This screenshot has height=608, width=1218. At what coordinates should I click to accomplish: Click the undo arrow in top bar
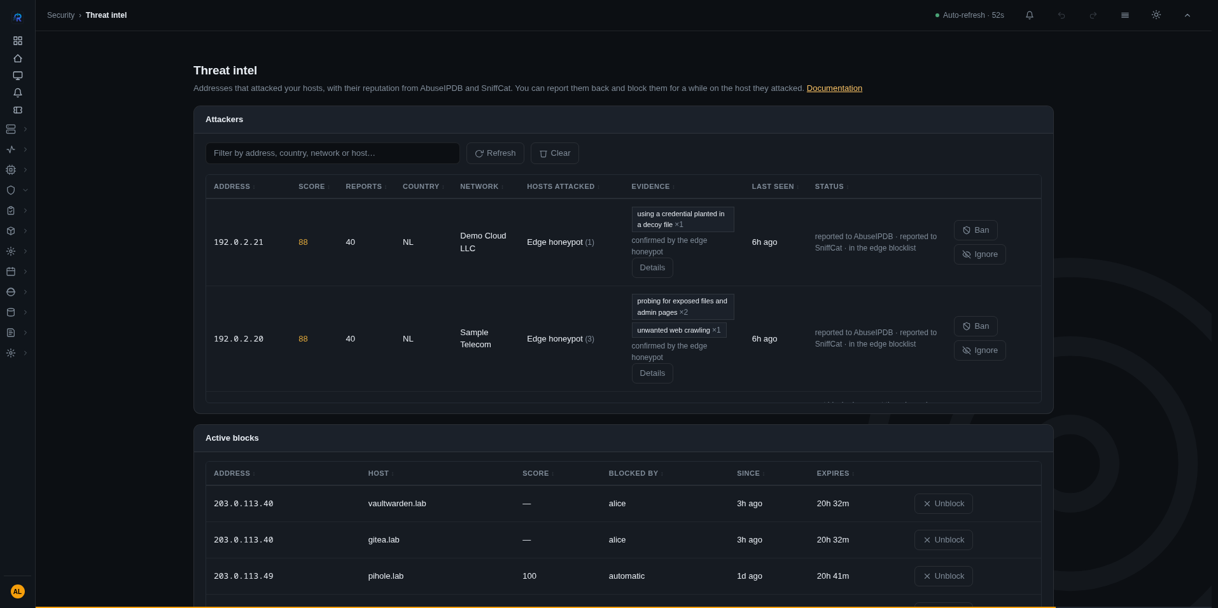point(1061,15)
